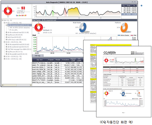Expand the 04:30 ~ 04:59 (CQ : 65) node
This screenshot has height=125, width=152.
[x=4, y=59]
